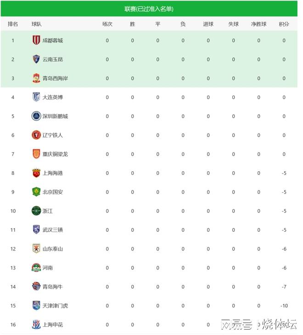Click 重庆铜梁龙 team name
The height and width of the screenshot is (335, 303).
point(55,154)
